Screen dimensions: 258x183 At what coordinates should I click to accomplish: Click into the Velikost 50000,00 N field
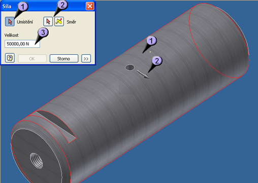(22, 44)
